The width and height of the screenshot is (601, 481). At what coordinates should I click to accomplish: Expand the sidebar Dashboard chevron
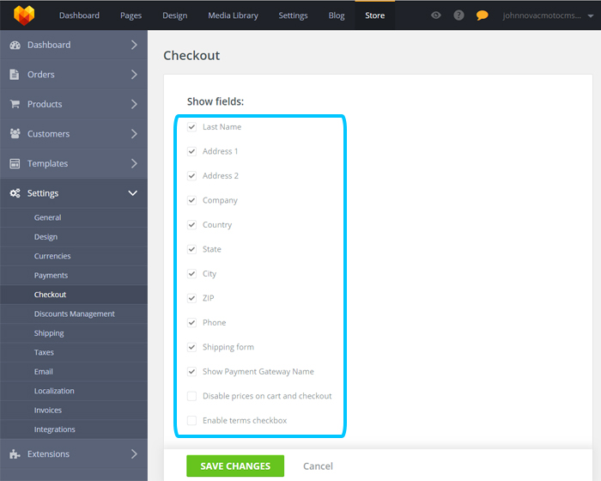click(134, 45)
